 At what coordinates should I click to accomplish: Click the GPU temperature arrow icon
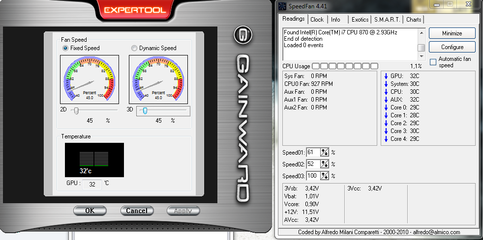click(386, 76)
